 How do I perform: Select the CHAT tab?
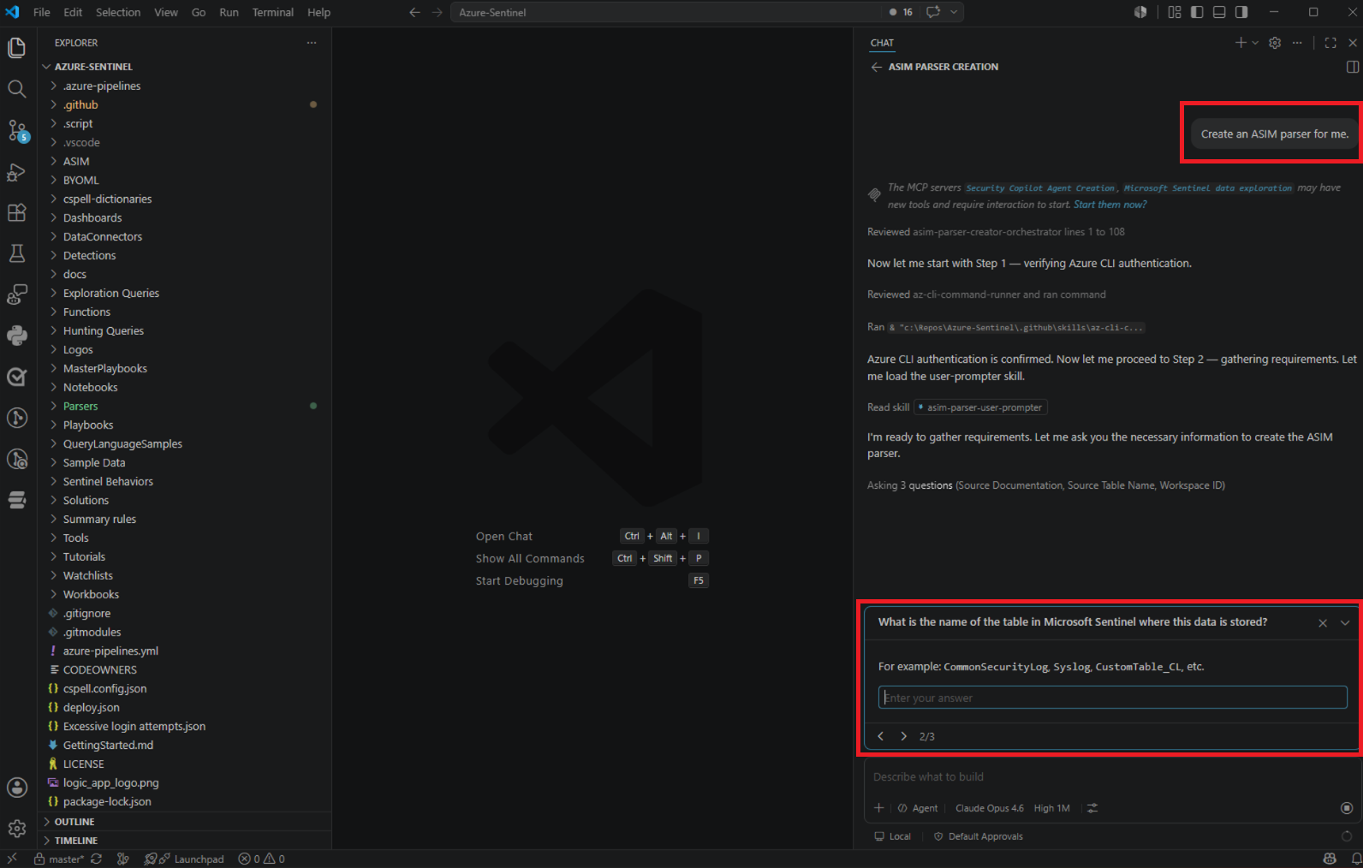[882, 43]
